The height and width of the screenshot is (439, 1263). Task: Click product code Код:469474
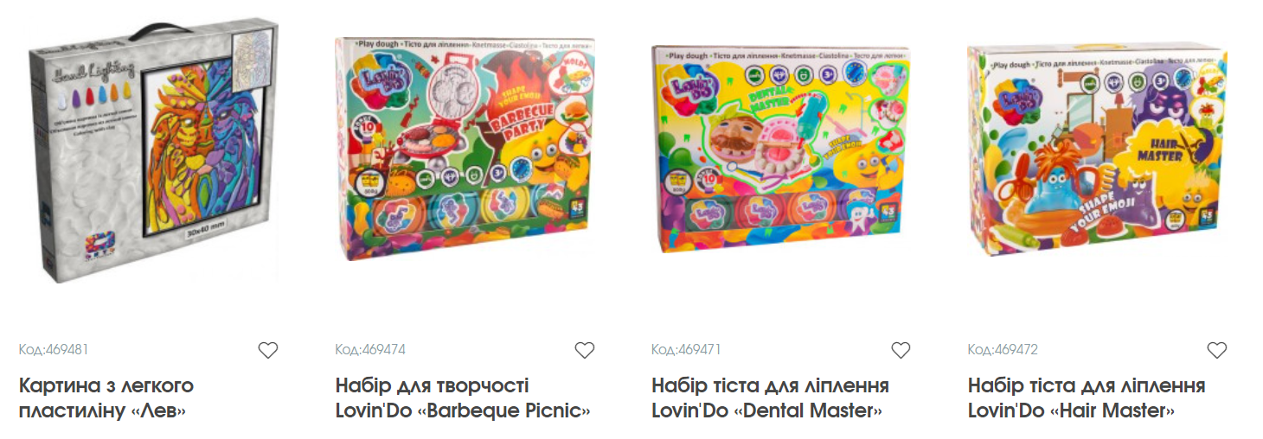coord(370,350)
